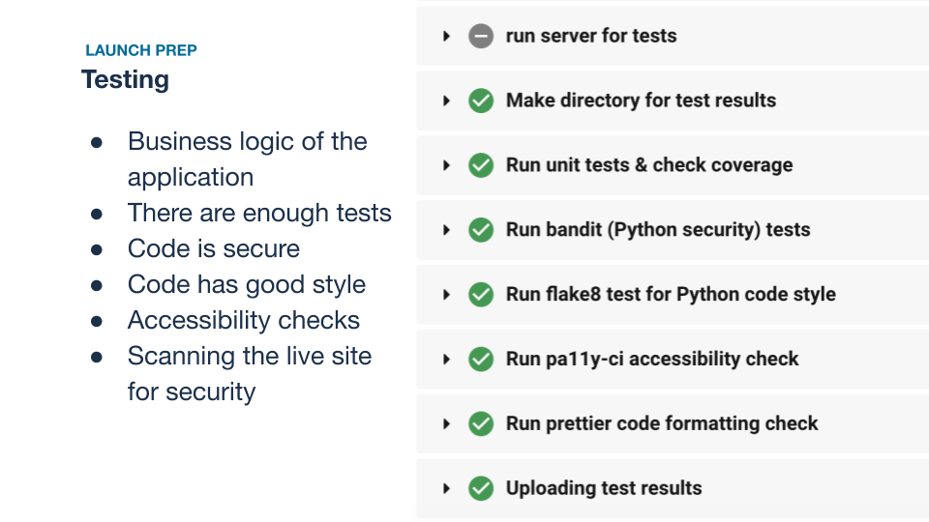Expand the 'Run bandit (Python security) tests' step

447,230
